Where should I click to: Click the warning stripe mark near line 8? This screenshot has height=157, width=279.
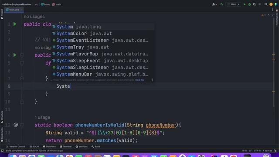coord(274,92)
